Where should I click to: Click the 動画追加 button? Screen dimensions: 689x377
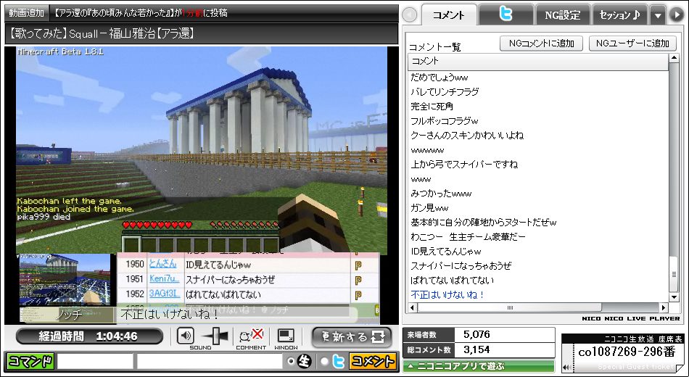pos(27,13)
